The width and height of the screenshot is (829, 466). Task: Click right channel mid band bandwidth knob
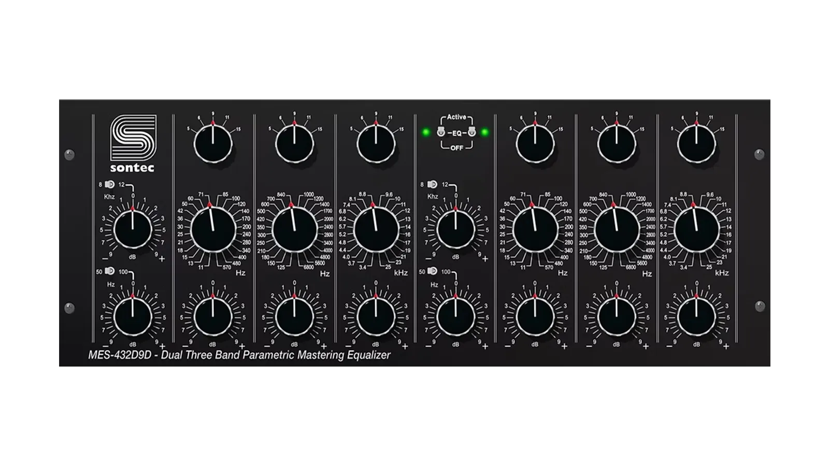(617, 143)
